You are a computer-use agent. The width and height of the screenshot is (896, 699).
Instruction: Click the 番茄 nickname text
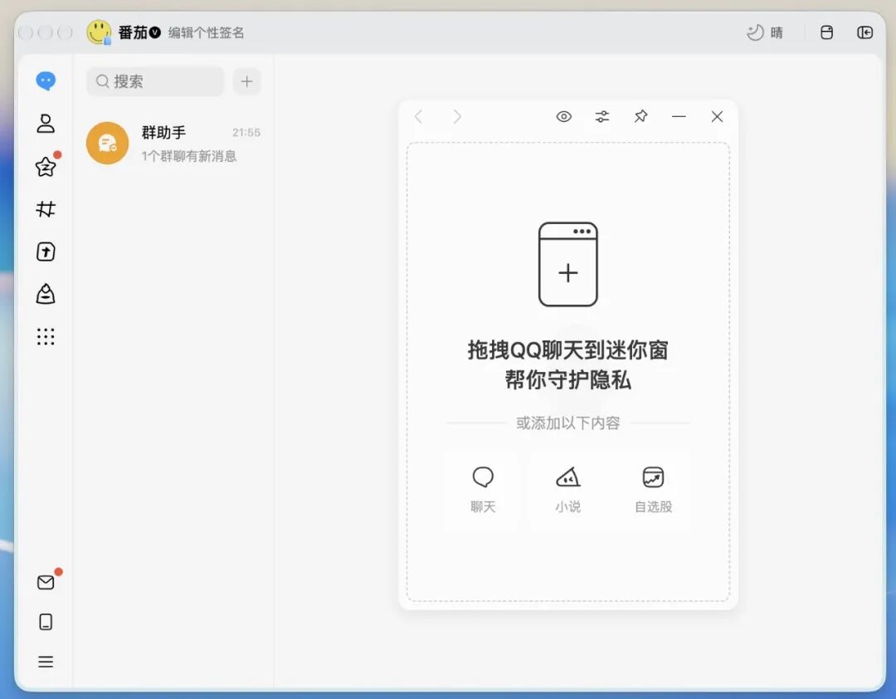pyautogui.click(x=133, y=32)
